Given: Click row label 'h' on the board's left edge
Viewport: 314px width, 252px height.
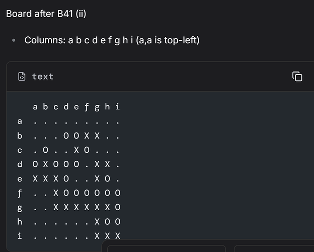Looking at the screenshot, I should [x=20, y=221].
